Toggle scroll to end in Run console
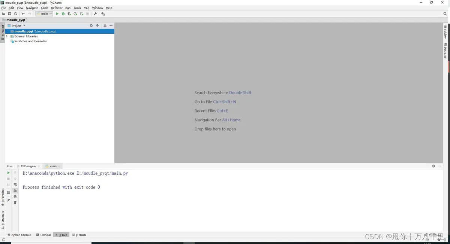The width and height of the screenshot is (450, 244). (15, 191)
